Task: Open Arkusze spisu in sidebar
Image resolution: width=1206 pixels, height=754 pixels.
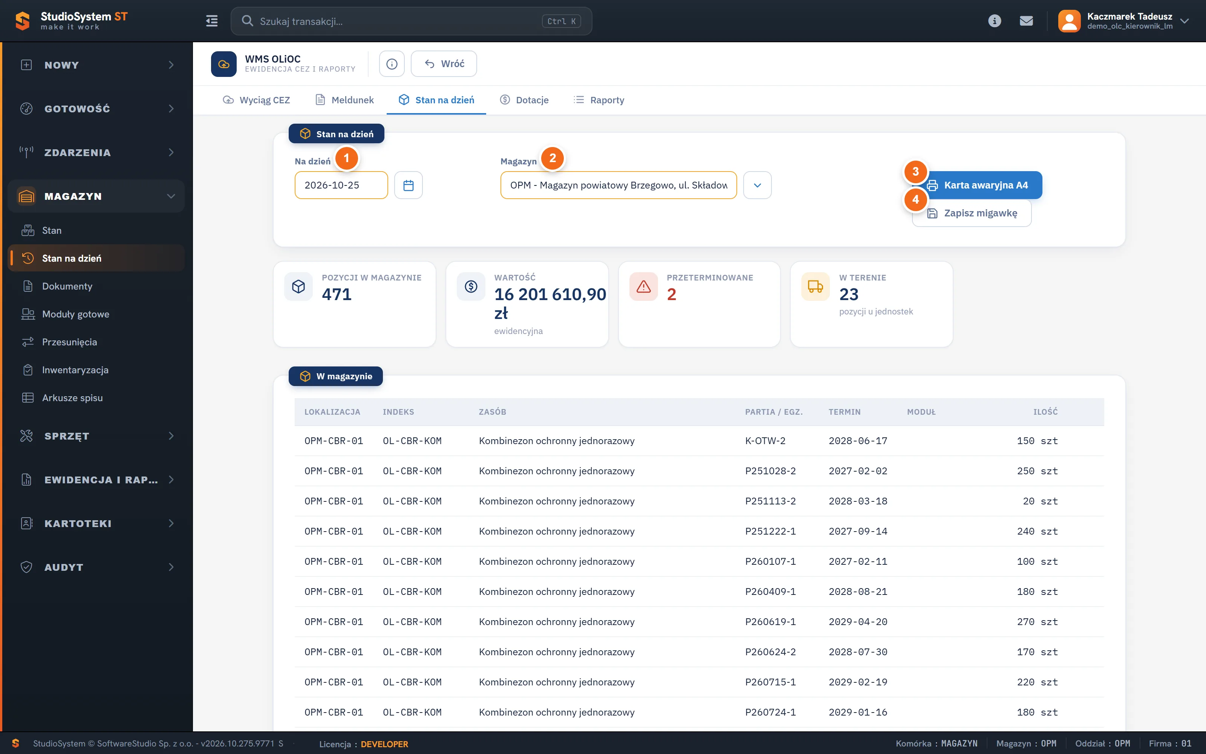Action: (96, 398)
